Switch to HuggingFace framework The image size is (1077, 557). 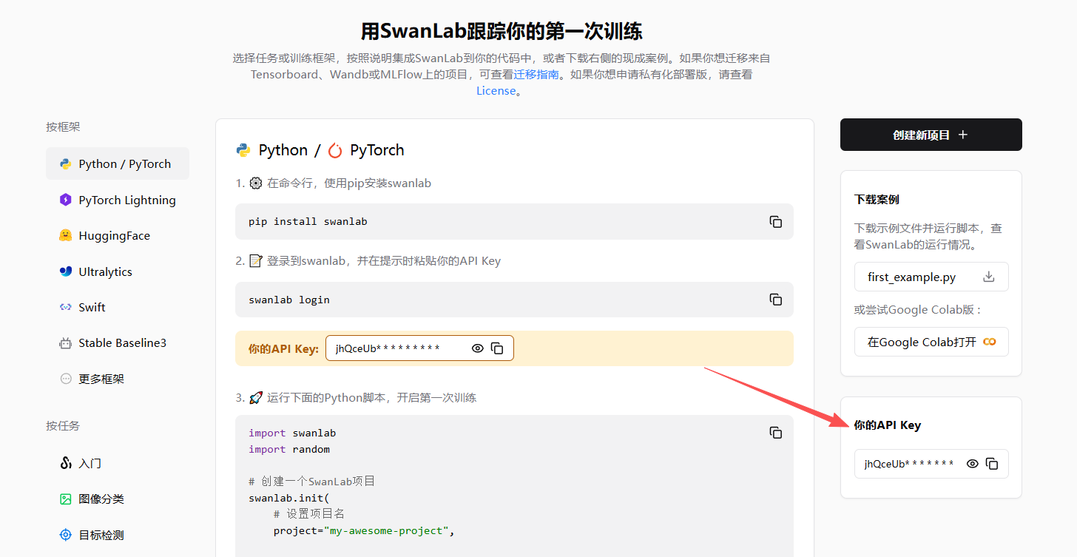tap(118, 235)
